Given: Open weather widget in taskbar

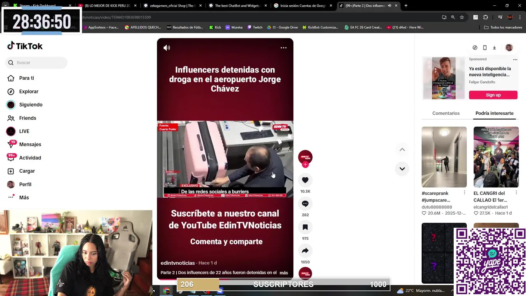Looking at the screenshot, I should coord(420,291).
